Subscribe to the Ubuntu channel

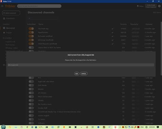coord(31,100)
